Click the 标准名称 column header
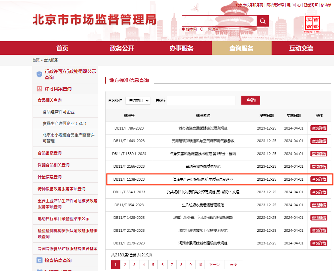This screenshot has height=271, width=334. coord(203,116)
